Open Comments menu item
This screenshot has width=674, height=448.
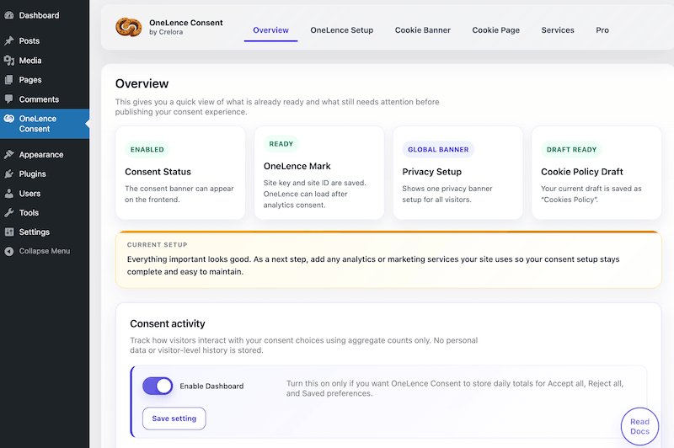tap(39, 99)
